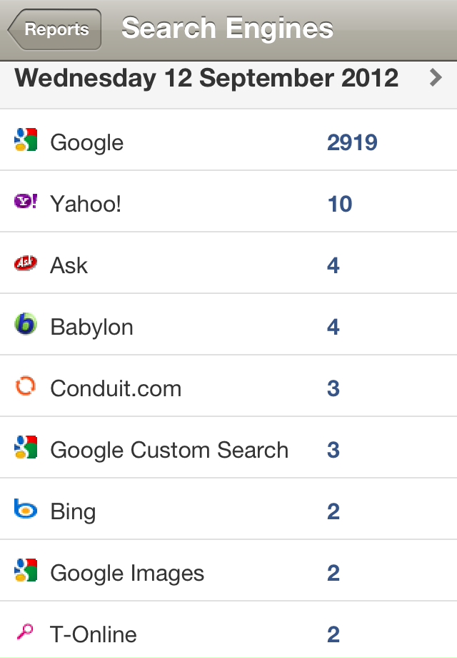Viewport: 457px width, 658px height.
Task: Click the Google Custom Search icon
Action: coord(26,448)
